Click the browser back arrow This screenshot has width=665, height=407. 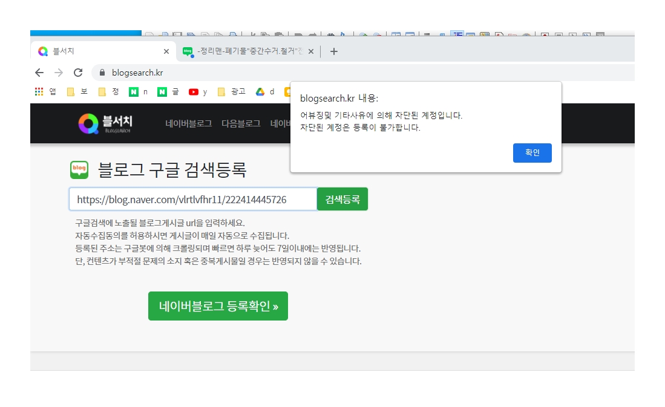tap(39, 73)
